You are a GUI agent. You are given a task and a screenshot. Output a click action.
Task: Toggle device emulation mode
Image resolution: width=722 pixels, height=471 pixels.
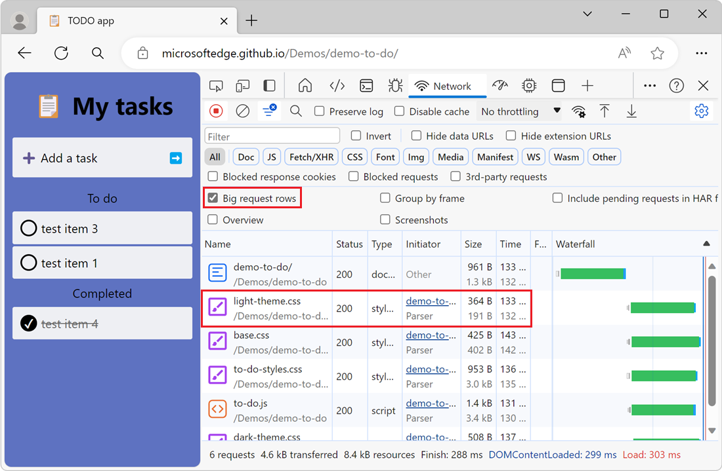coord(243,85)
